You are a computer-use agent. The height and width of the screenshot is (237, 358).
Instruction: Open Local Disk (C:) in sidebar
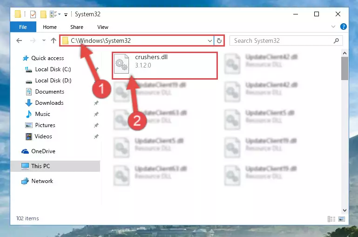click(x=53, y=69)
